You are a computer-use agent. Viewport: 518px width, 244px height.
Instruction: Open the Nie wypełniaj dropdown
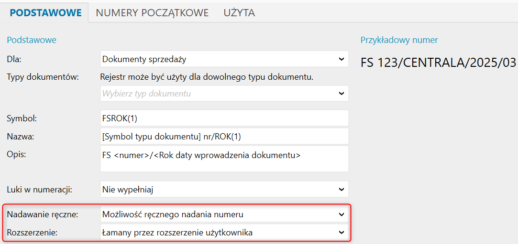coord(224,189)
